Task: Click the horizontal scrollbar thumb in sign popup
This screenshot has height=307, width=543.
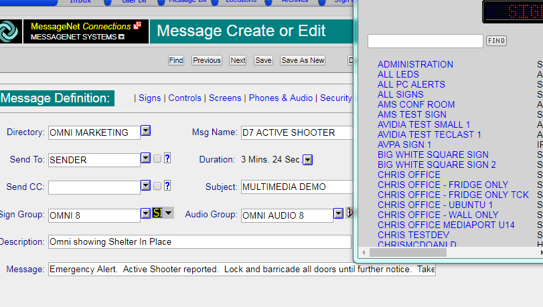Action: 408,253
